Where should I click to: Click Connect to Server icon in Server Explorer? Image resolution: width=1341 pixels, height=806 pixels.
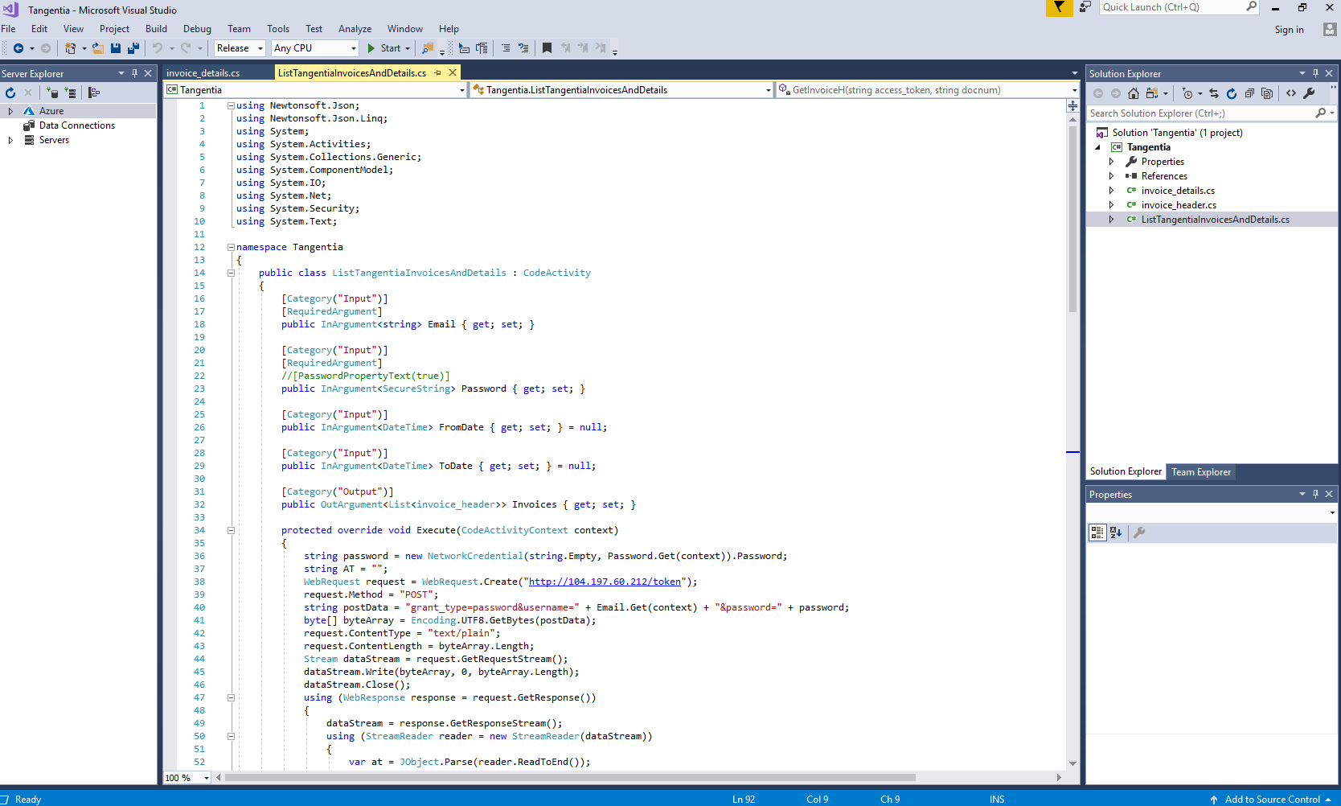point(71,93)
